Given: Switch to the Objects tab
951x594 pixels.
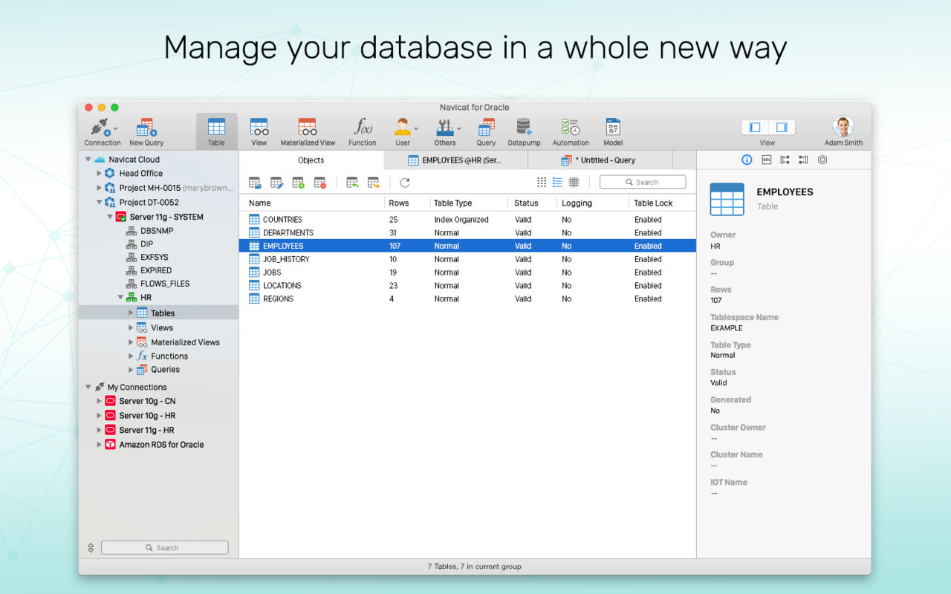Looking at the screenshot, I should [x=311, y=160].
